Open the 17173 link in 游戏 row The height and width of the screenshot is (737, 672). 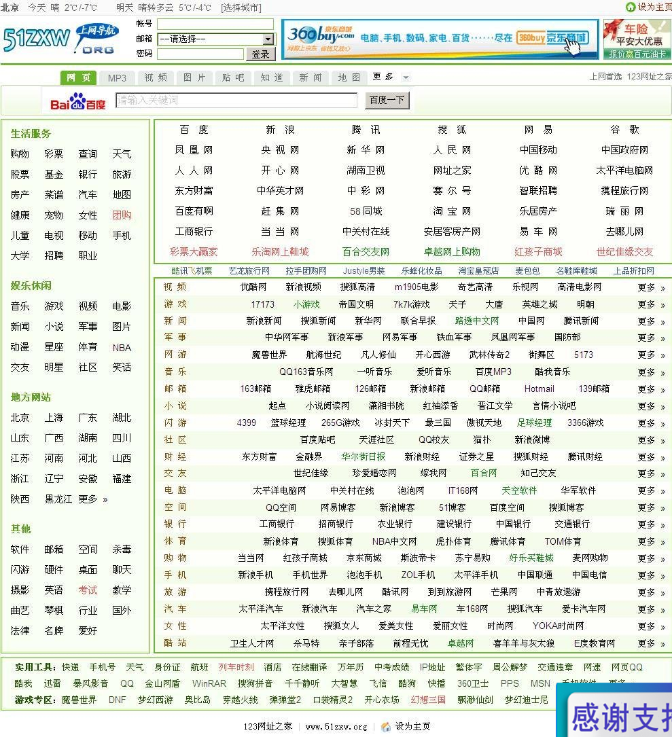(x=262, y=304)
